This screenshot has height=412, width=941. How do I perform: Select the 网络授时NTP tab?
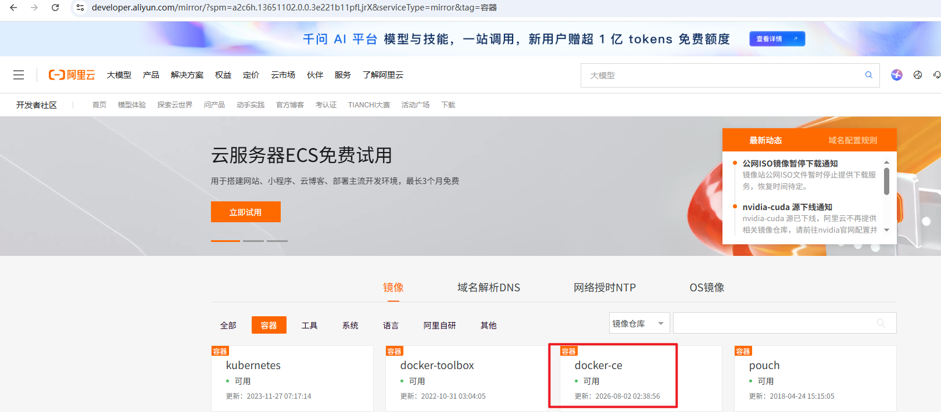[x=604, y=287]
